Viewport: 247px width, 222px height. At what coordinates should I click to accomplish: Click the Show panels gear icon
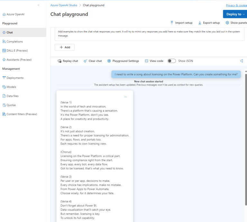pos(227,23)
